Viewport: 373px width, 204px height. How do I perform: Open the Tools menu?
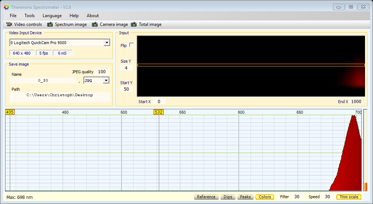[x=30, y=16]
